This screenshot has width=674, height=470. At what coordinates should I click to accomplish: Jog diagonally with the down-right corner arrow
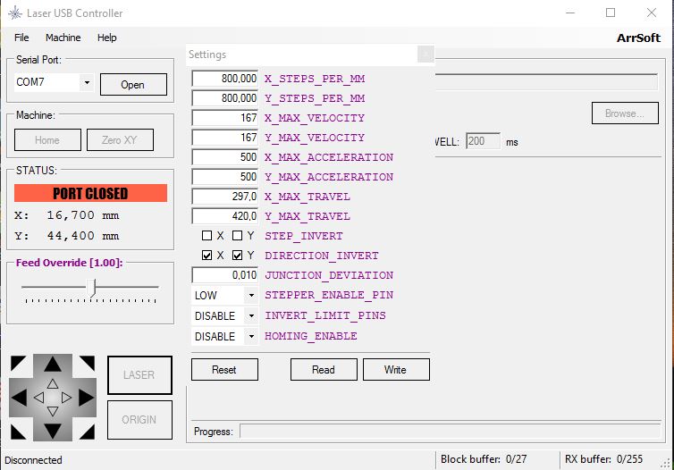88,432
